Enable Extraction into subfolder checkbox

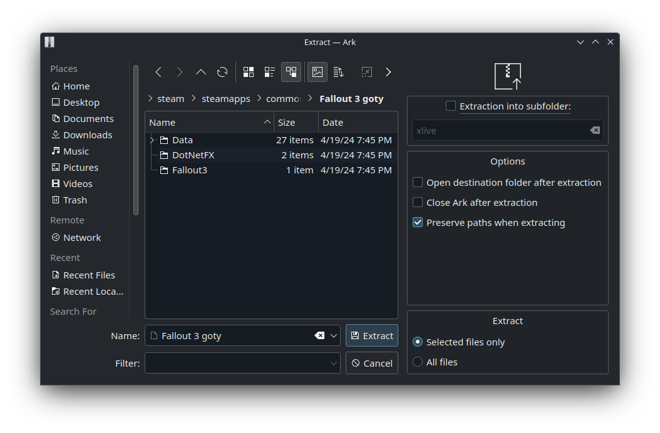(x=450, y=106)
